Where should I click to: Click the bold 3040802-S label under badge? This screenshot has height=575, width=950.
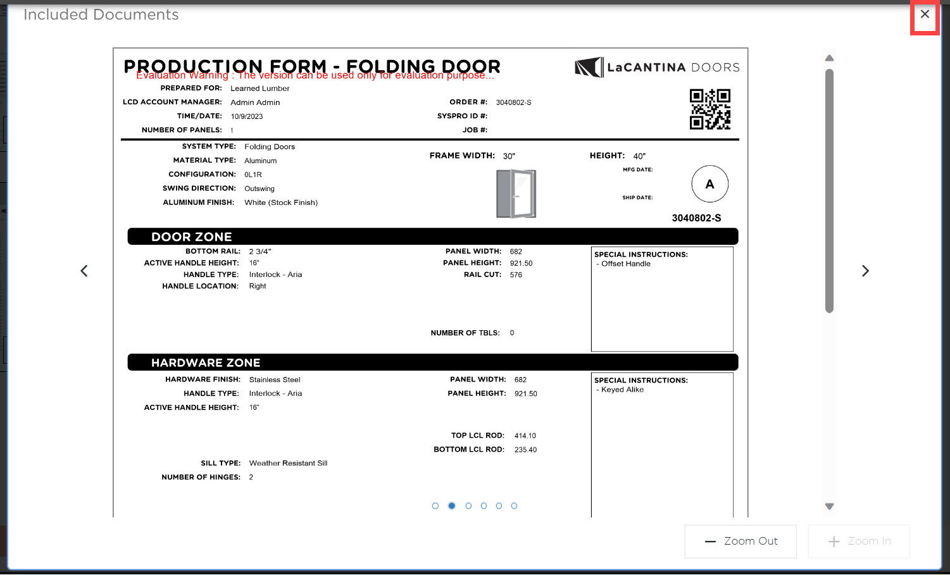coord(696,218)
